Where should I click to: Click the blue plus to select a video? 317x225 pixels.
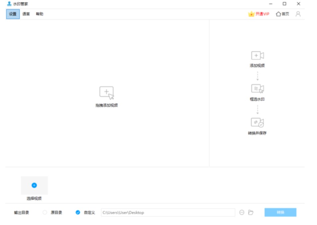pyautogui.click(x=34, y=185)
